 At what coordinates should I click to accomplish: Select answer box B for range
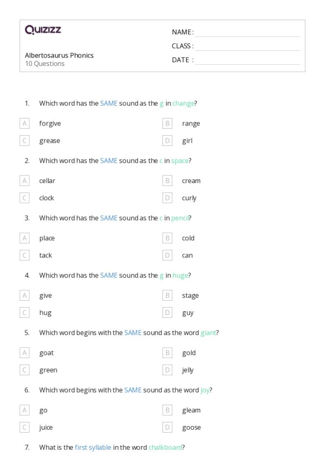(x=168, y=124)
